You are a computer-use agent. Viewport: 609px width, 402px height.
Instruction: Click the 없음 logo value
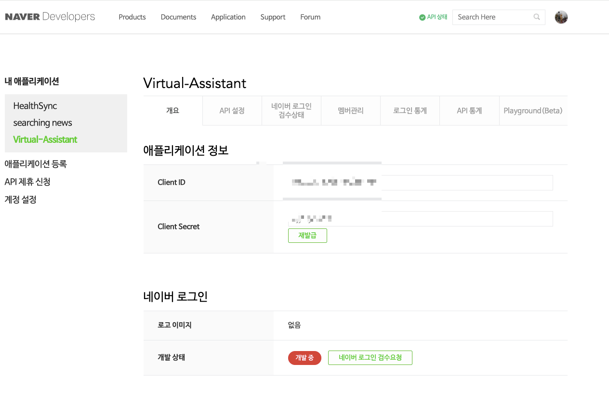[x=294, y=326]
